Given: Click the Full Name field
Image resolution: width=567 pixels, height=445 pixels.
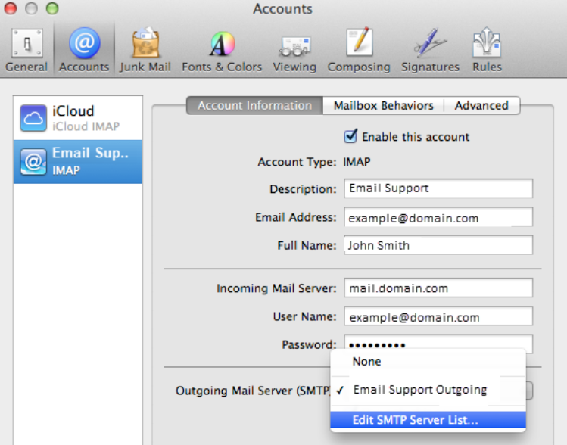Looking at the screenshot, I should (438, 245).
